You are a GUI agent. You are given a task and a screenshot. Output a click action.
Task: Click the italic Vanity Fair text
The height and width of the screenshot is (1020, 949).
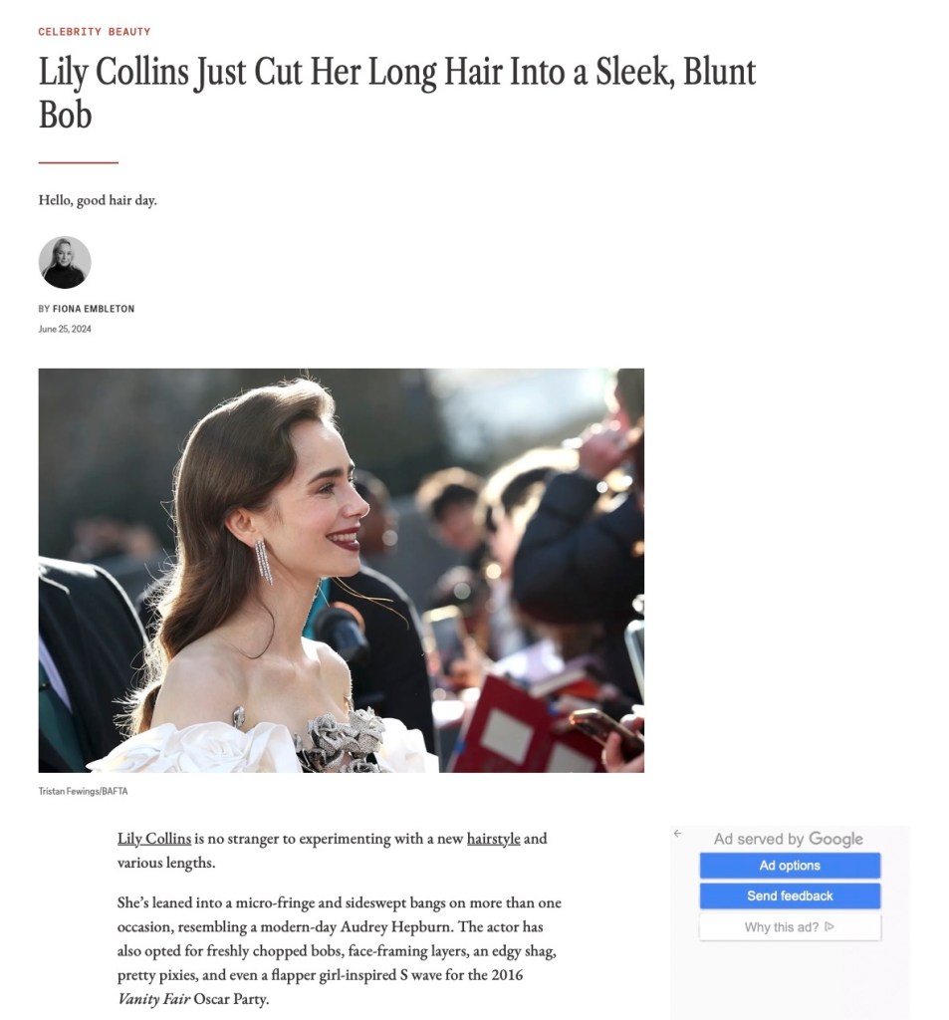153,998
